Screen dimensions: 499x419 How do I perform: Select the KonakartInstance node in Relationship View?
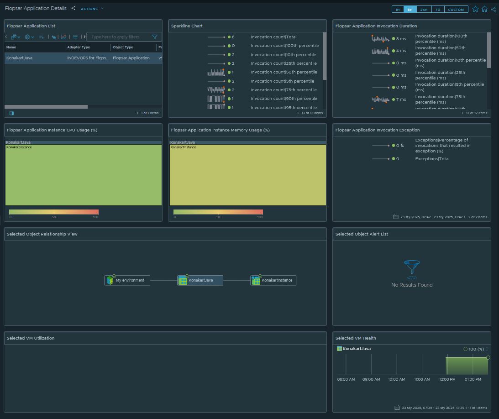point(273,280)
